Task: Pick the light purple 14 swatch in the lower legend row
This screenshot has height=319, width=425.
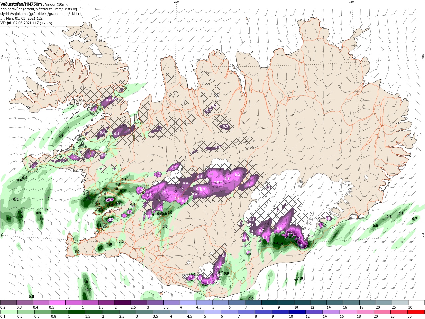Action: point(331,312)
